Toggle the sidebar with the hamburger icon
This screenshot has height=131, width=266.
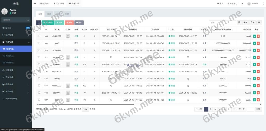35,3
